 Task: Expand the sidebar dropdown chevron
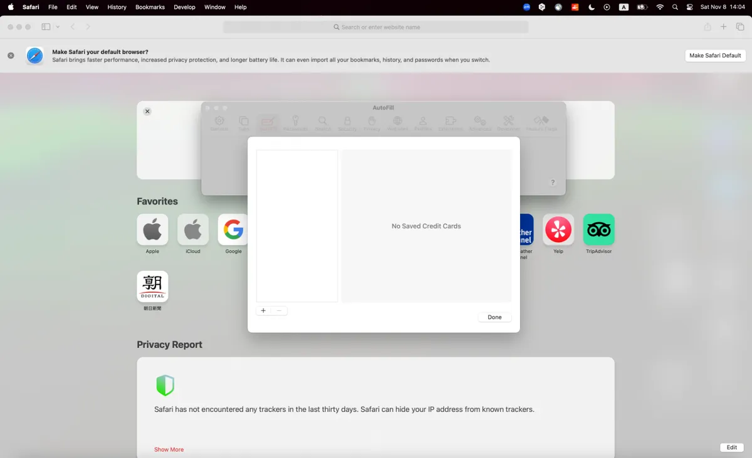click(x=58, y=27)
